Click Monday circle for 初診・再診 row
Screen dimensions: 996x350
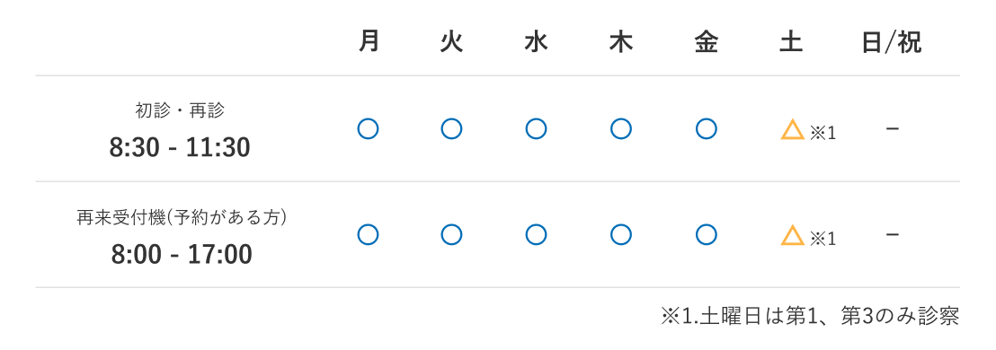click(x=368, y=128)
